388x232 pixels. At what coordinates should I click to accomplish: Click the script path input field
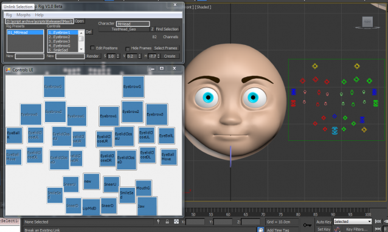click(40, 21)
